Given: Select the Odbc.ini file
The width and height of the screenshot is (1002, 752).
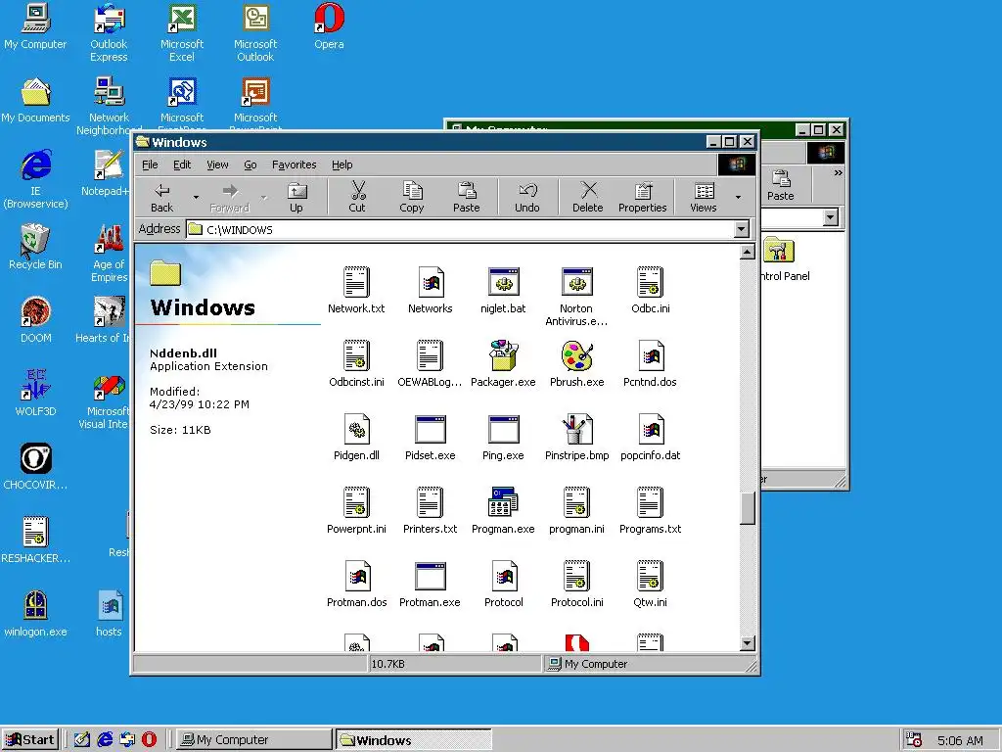Looking at the screenshot, I should click(x=651, y=290).
